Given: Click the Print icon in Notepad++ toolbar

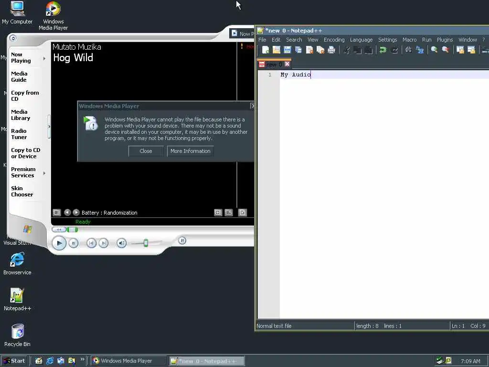Looking at the screenshot, I should point(331,50).
